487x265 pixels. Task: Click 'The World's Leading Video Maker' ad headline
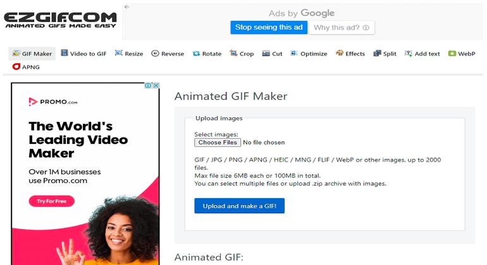(78, 139)
